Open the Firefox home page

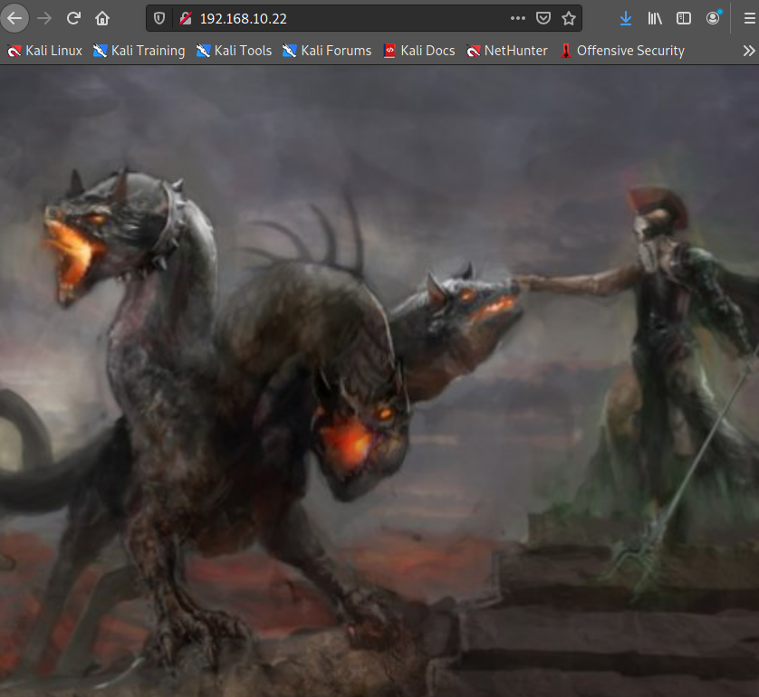point(102,18)
